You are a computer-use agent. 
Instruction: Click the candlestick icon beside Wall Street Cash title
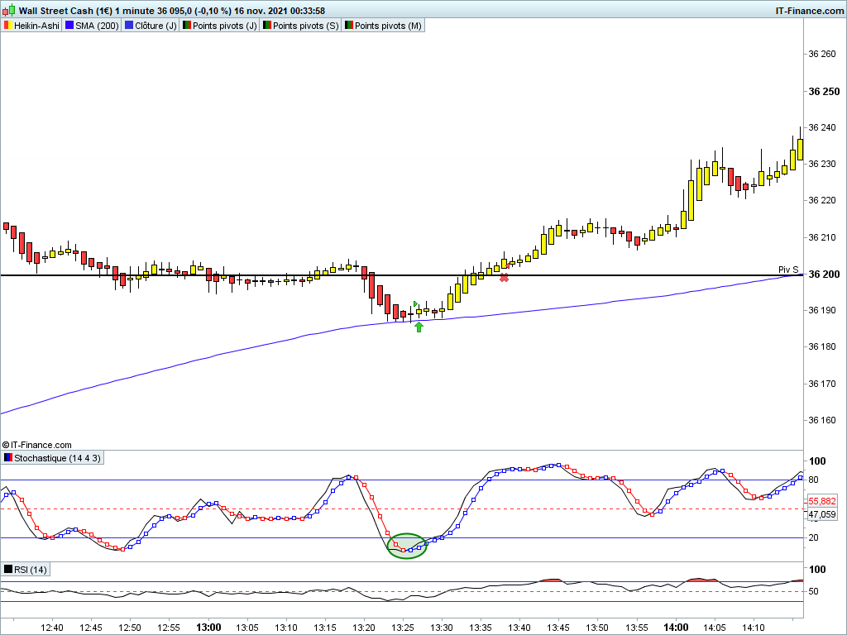[8, 10]
